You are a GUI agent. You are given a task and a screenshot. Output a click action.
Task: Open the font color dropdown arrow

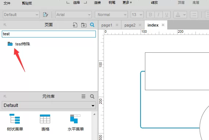(x=184, y=15)
